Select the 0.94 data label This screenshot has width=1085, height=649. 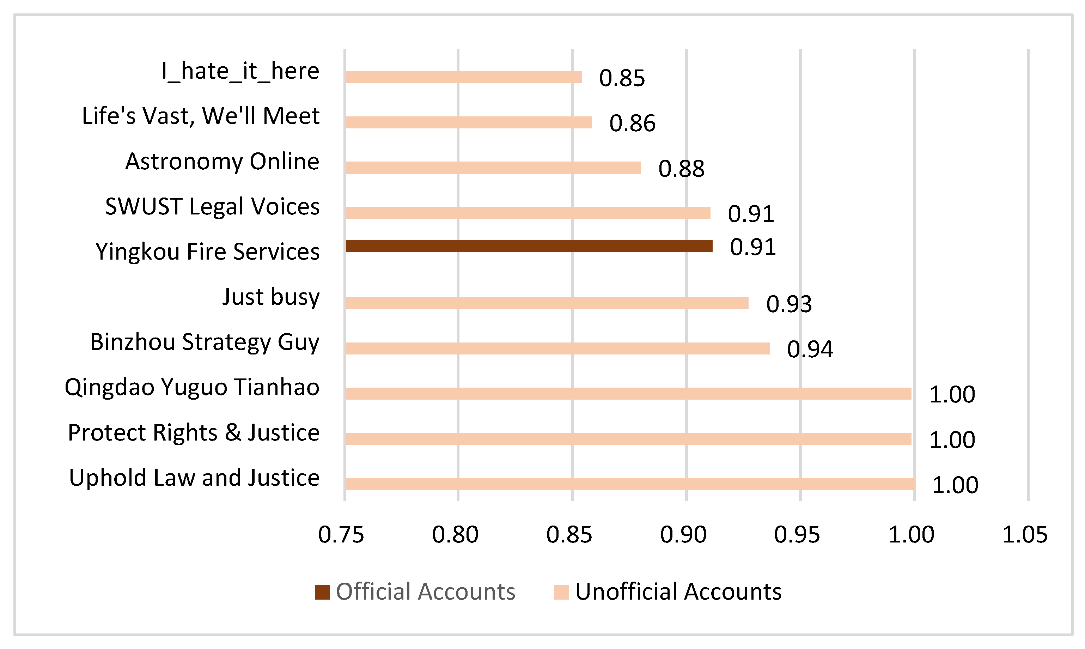[x=810, y=350]
